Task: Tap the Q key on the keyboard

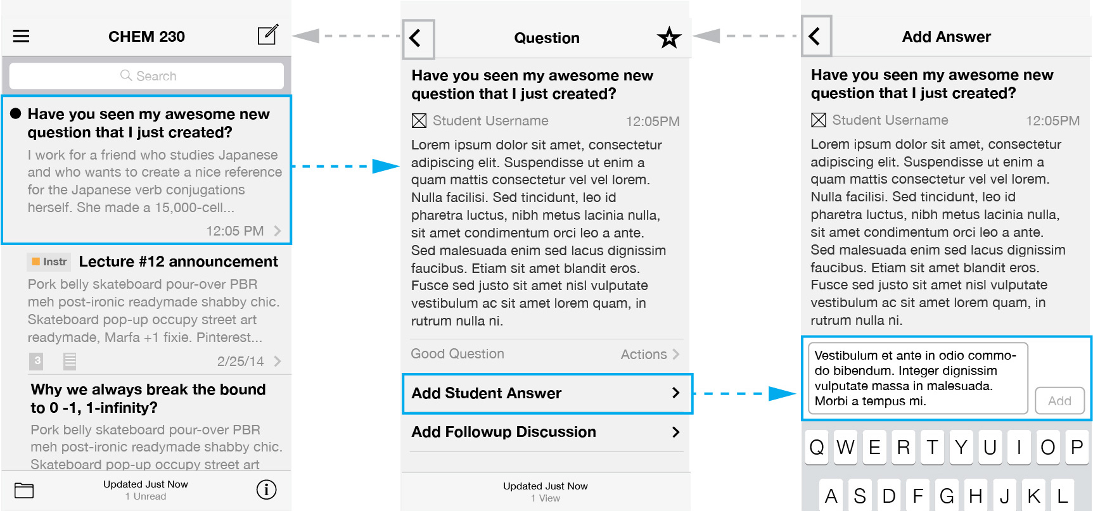Action: (817, 447)
